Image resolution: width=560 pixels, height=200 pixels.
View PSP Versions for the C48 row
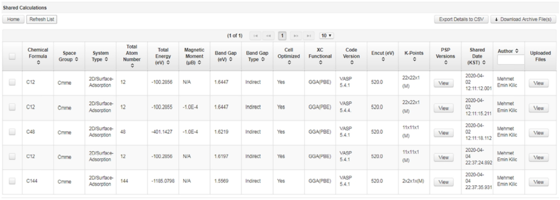pyautogui.click(x=444, y=132)
